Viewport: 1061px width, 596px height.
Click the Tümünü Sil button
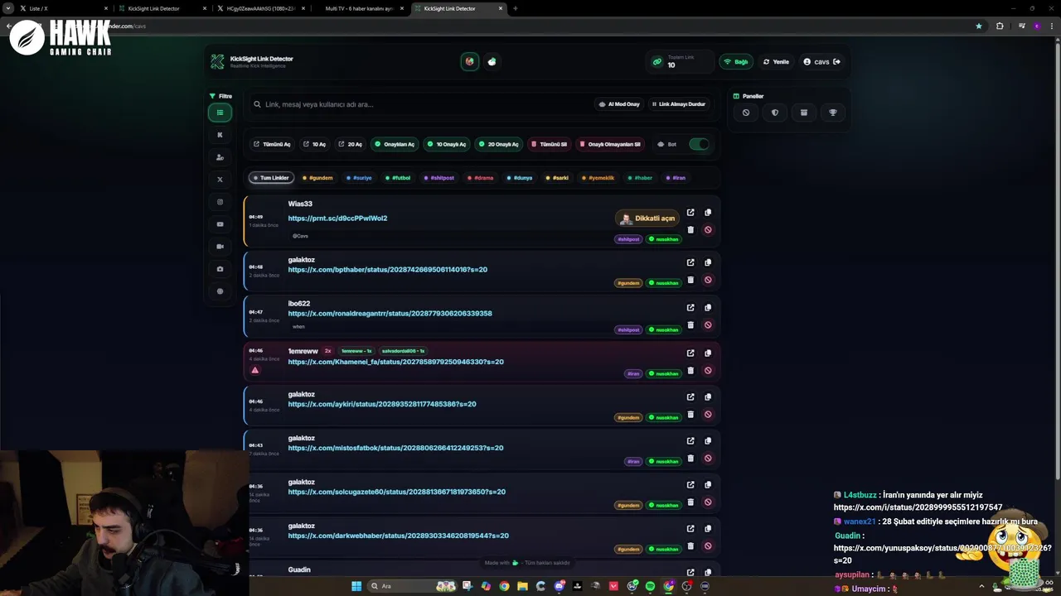point(550,144)
